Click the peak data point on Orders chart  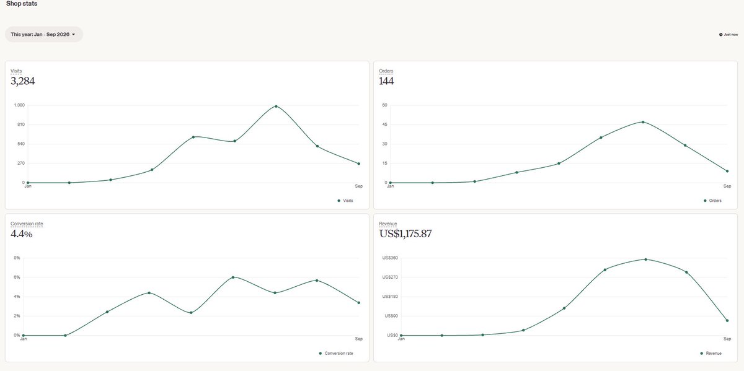[x=643, y=122]
